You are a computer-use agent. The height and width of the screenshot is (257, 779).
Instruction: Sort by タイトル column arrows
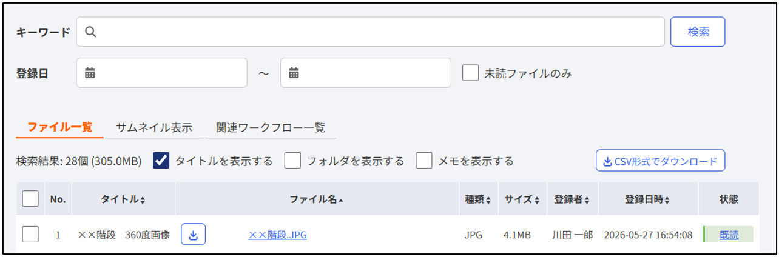(x=143, y=199)
